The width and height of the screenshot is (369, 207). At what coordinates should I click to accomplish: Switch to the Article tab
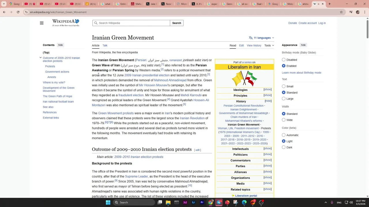(x=96, y=45)
